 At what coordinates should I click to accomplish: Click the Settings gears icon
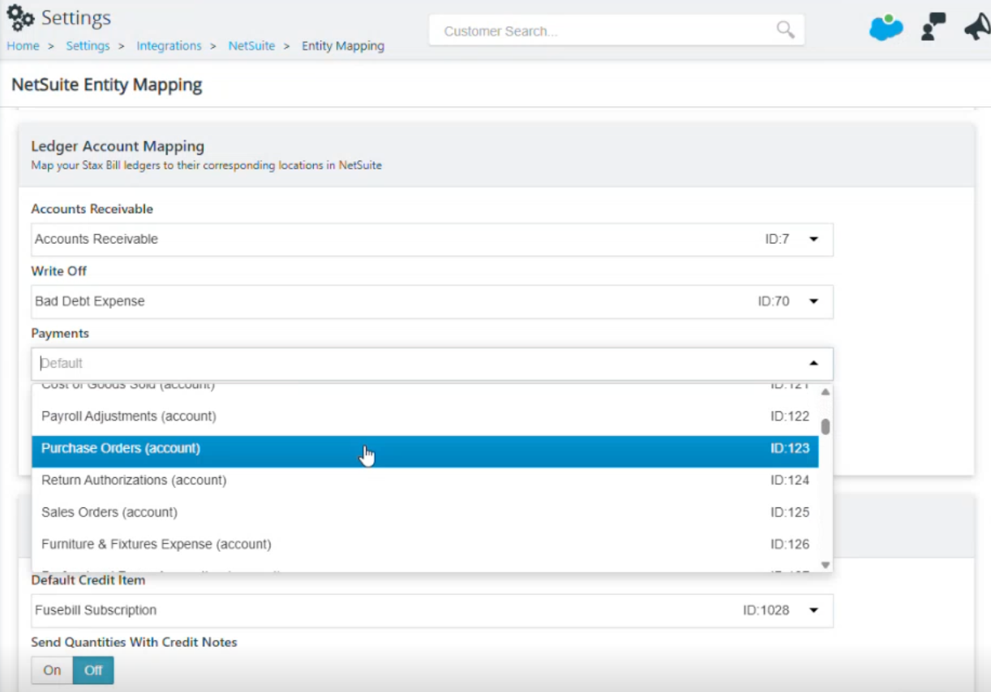coord(20,17)
